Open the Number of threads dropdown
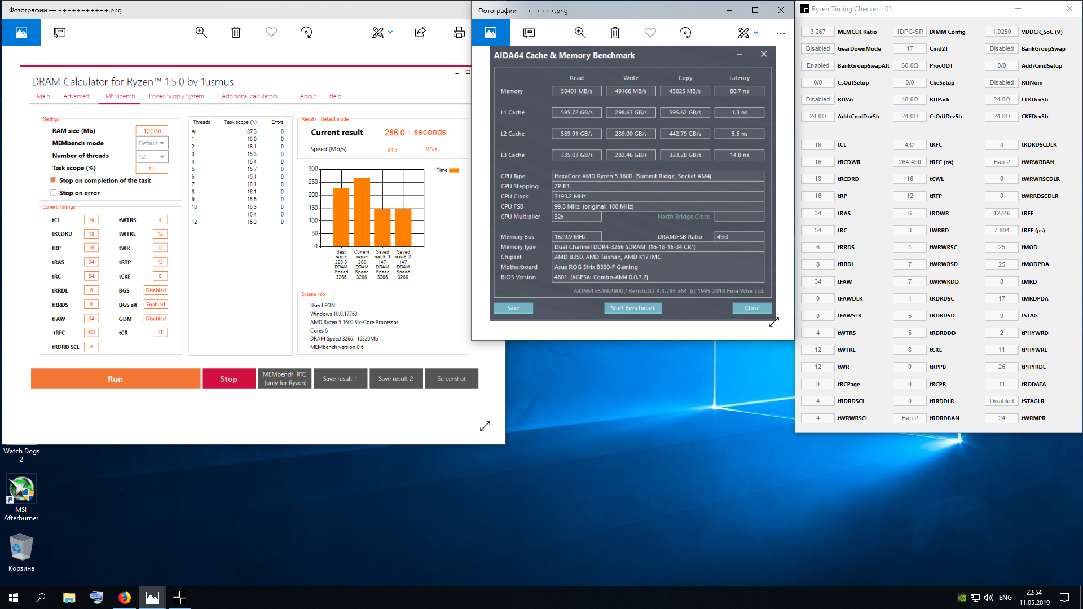 (x=152, y=156)
